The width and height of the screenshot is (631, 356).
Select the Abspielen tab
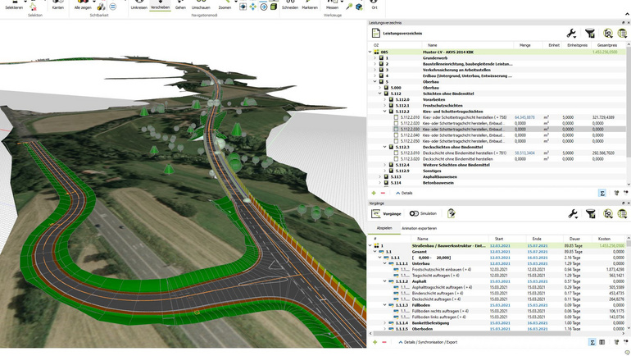click(384, 228)
